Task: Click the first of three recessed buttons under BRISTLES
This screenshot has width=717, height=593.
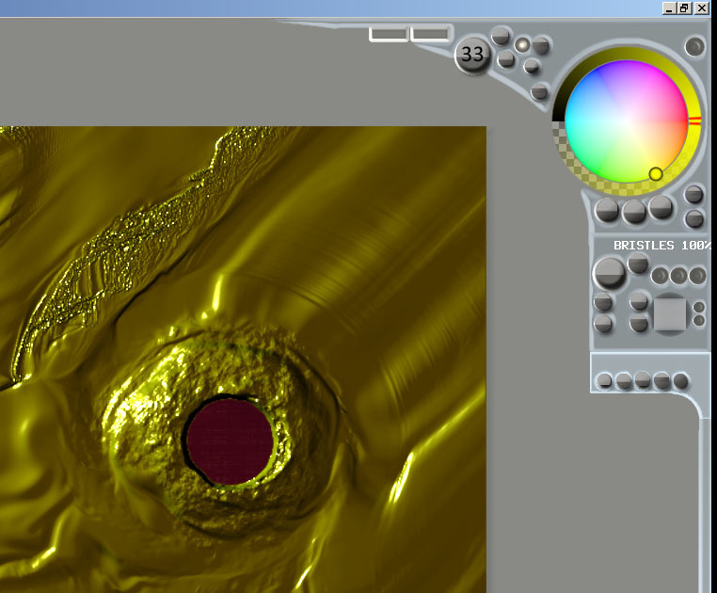Action: (660, 276)
